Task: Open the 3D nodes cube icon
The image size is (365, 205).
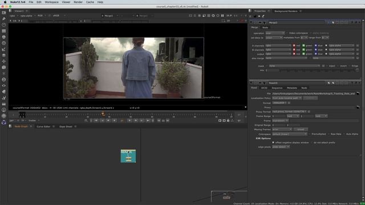Action: click(4, 67)
